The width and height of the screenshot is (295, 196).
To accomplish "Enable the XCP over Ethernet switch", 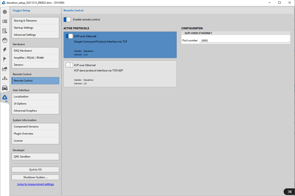I will (69, 65).
